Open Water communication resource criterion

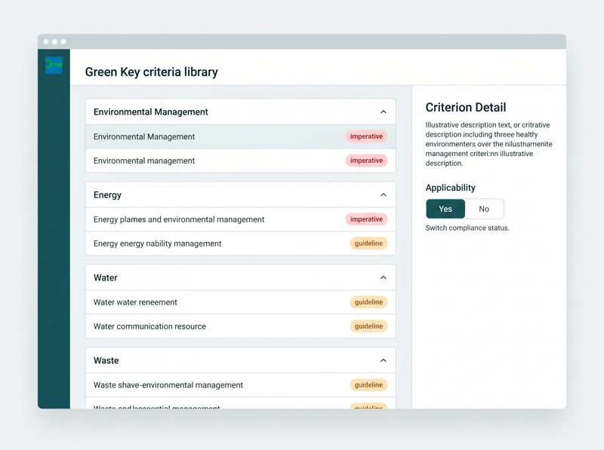[240, 326]
